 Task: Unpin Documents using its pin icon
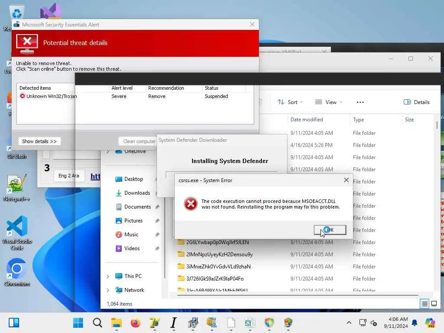157,207
